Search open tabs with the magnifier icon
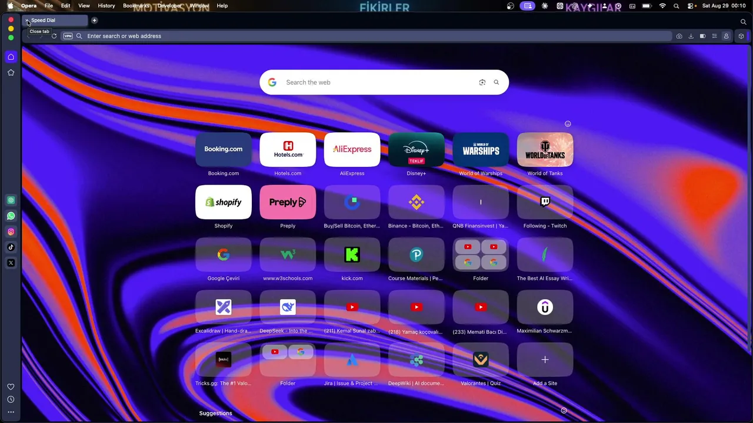This screenshot has height=423, width=753. tap(744, 22)
